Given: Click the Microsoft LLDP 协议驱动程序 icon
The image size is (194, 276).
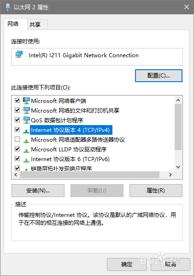Looking at the screenshot, I should coord(26,150).
